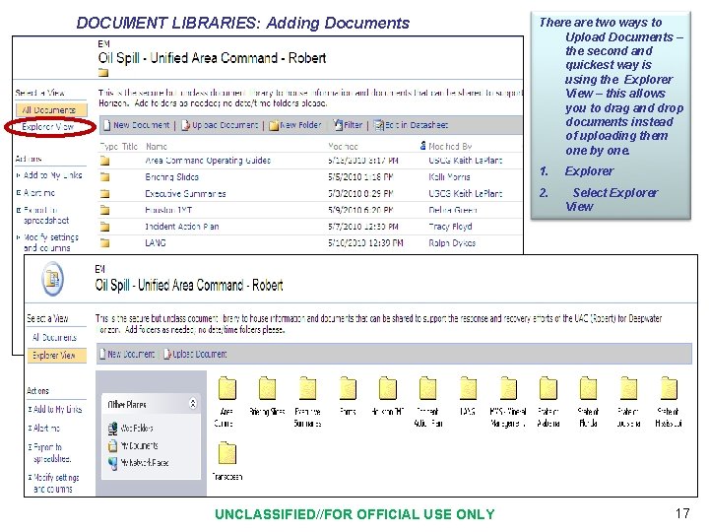
Task: Click the Modified By name Debra Green
Action: click(453, 210)
